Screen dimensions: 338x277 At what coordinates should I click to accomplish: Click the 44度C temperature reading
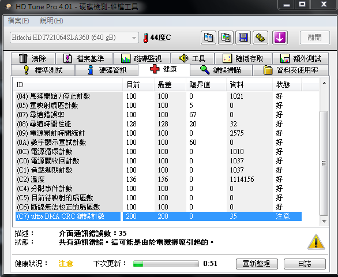pyautogui.click(x=160, y=38)
